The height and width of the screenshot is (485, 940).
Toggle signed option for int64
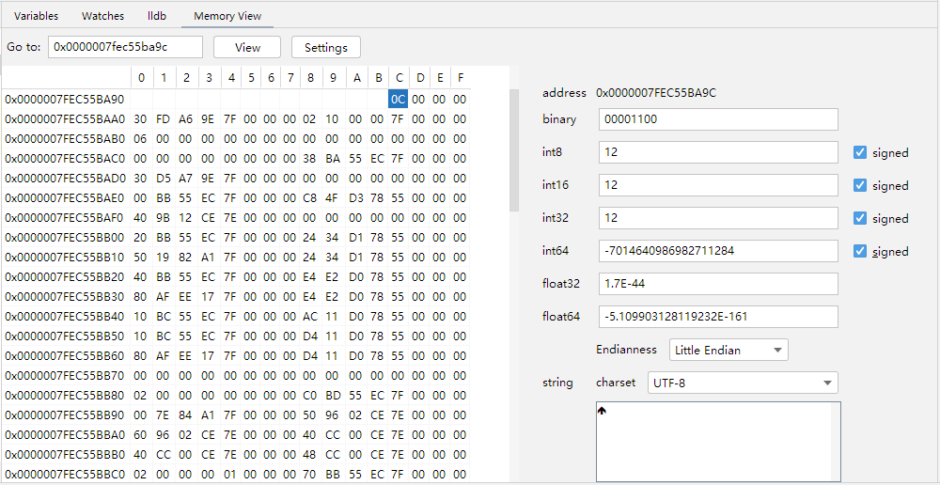point(860,251)
